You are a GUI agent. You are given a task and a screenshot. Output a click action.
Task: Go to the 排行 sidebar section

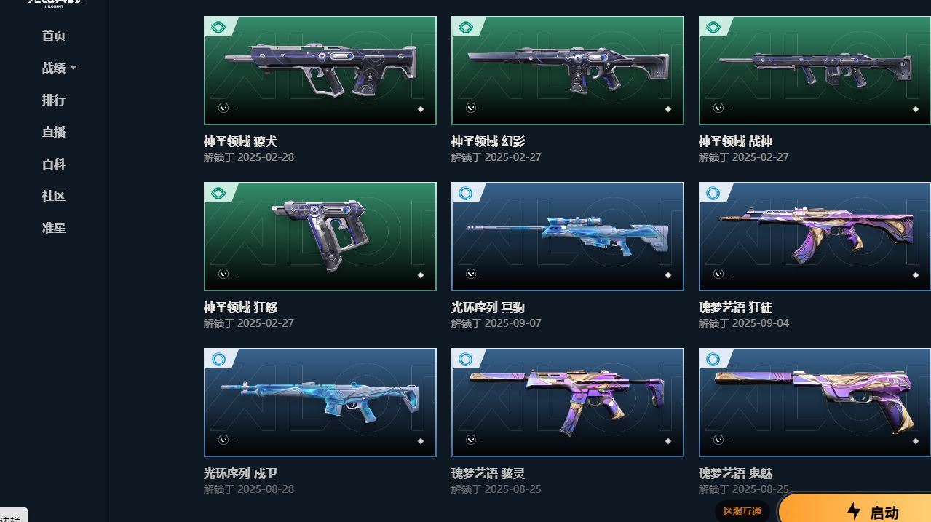[54, 100]
